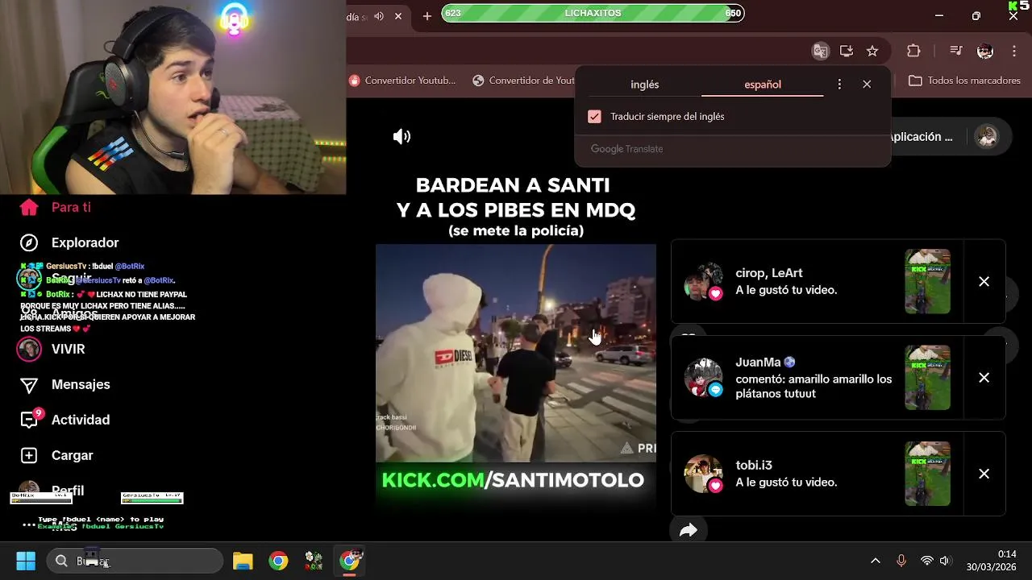Open tobi.i3 profile avatar
The image size is (1032, 580).
704,474
